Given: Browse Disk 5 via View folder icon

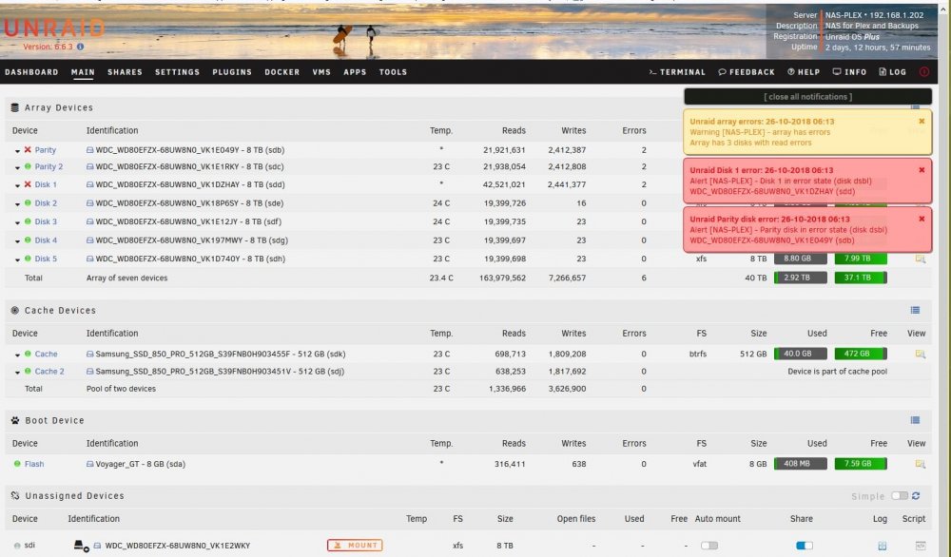Looking at the screenshot, I should click(x=920, y=259).
